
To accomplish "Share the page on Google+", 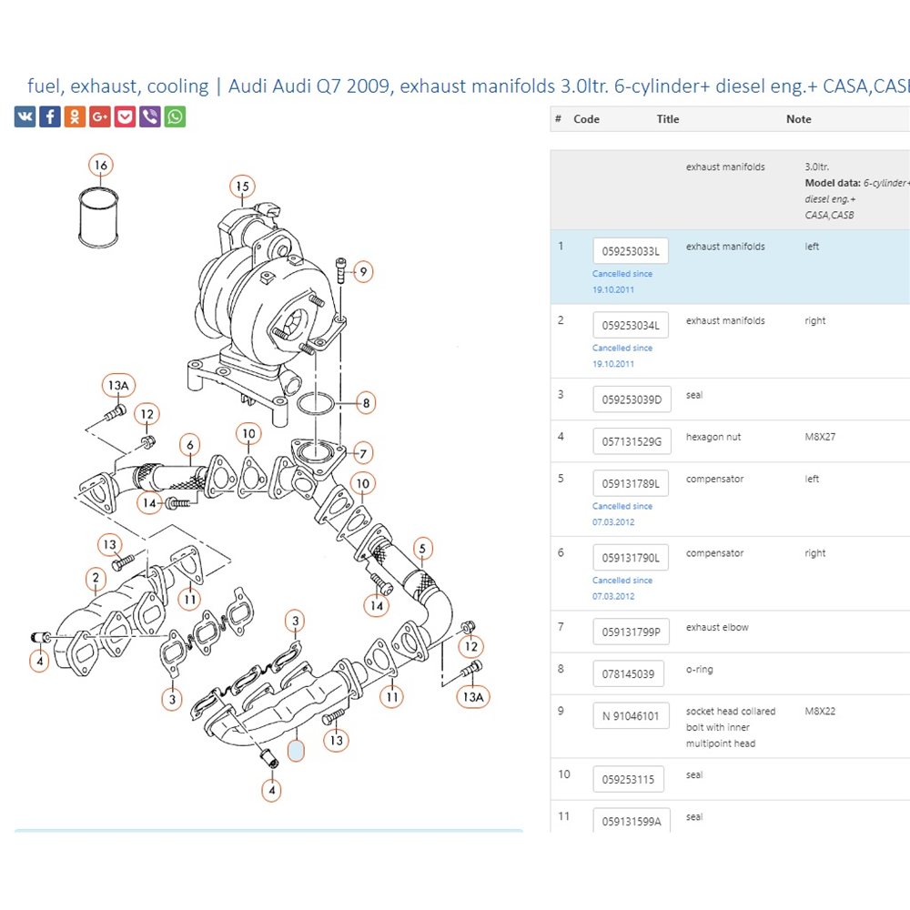I will click(100, 116).
